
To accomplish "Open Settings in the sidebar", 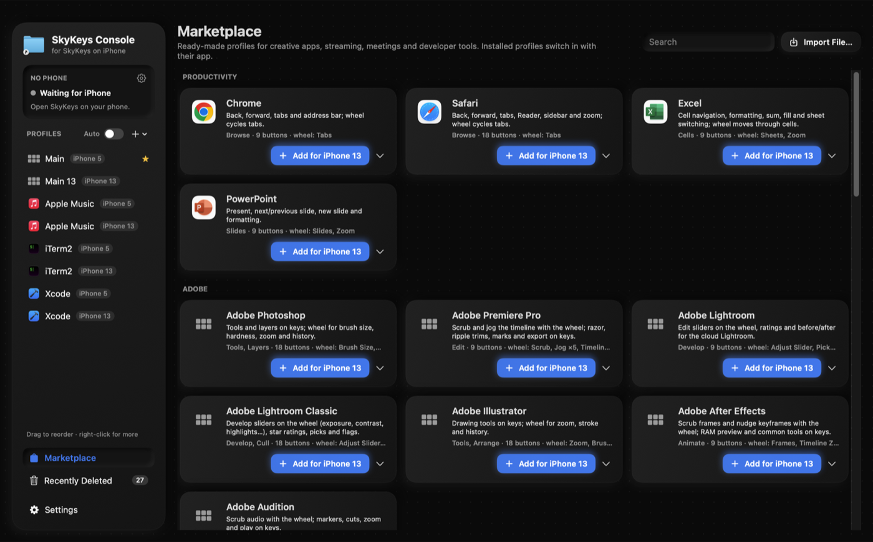I will (88, 510).
